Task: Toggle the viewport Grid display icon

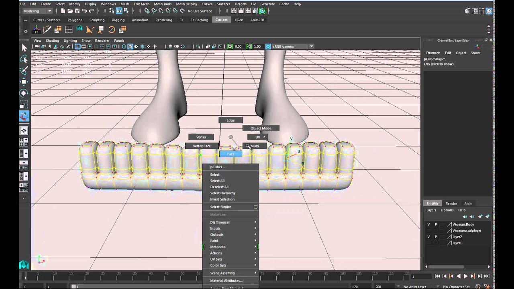Action: coord(78,47)
